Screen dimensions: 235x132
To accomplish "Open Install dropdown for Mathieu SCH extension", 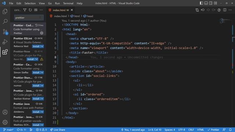I will 42,125.
